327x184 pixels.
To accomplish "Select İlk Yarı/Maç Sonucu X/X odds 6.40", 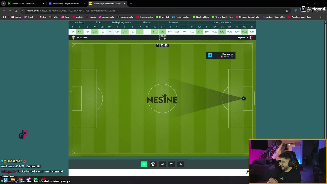I will (x=222, y=32).
